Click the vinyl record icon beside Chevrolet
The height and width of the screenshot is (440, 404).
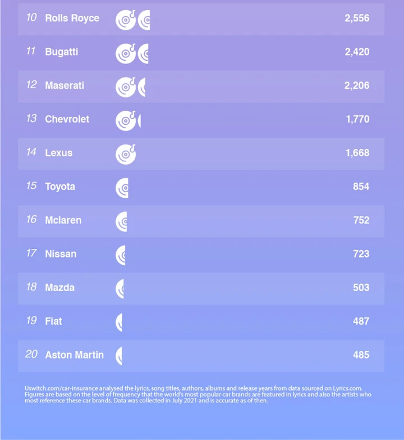(x=126, y=121)
